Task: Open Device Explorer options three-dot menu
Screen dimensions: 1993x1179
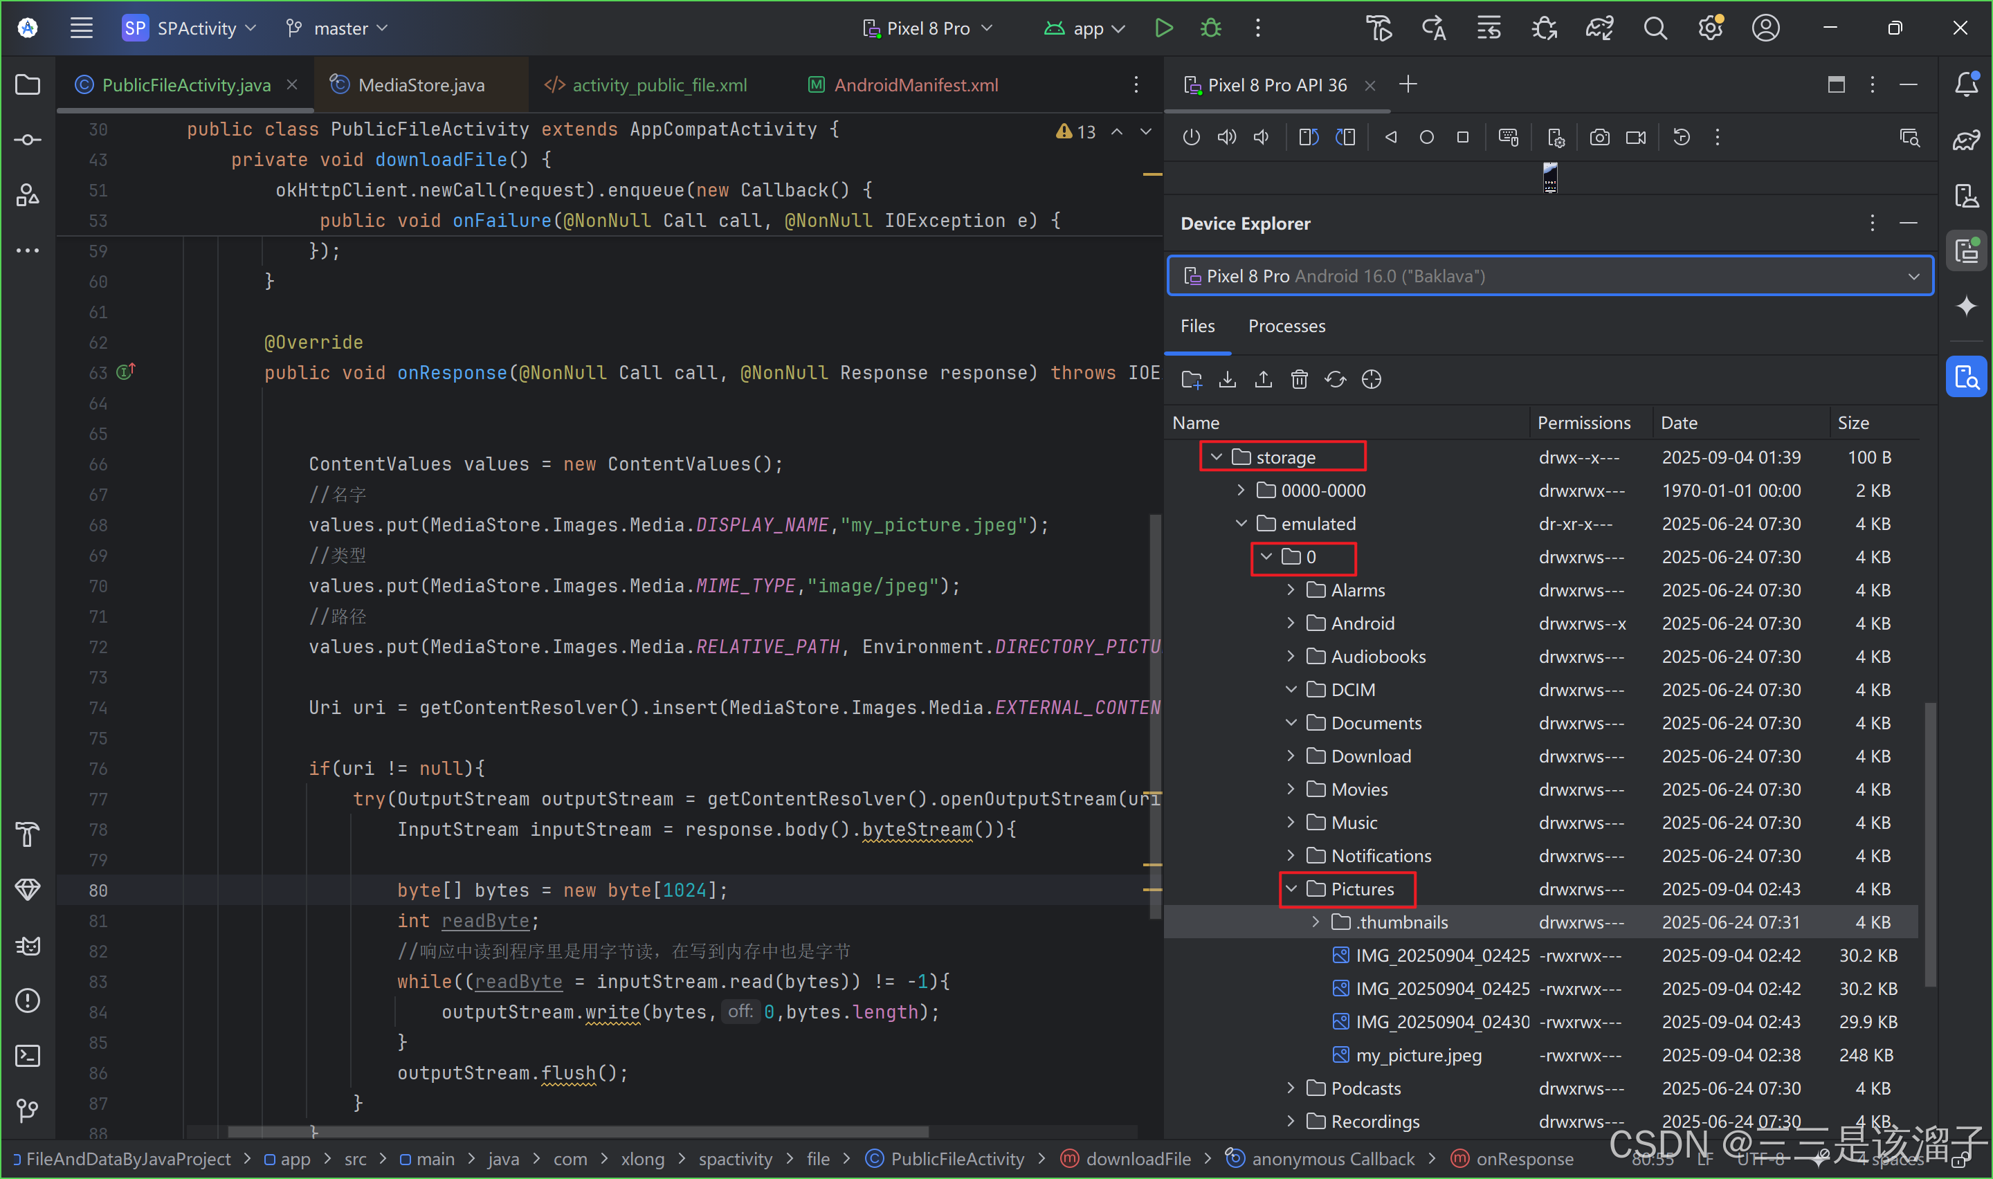Action: [x=1873, y=223]
